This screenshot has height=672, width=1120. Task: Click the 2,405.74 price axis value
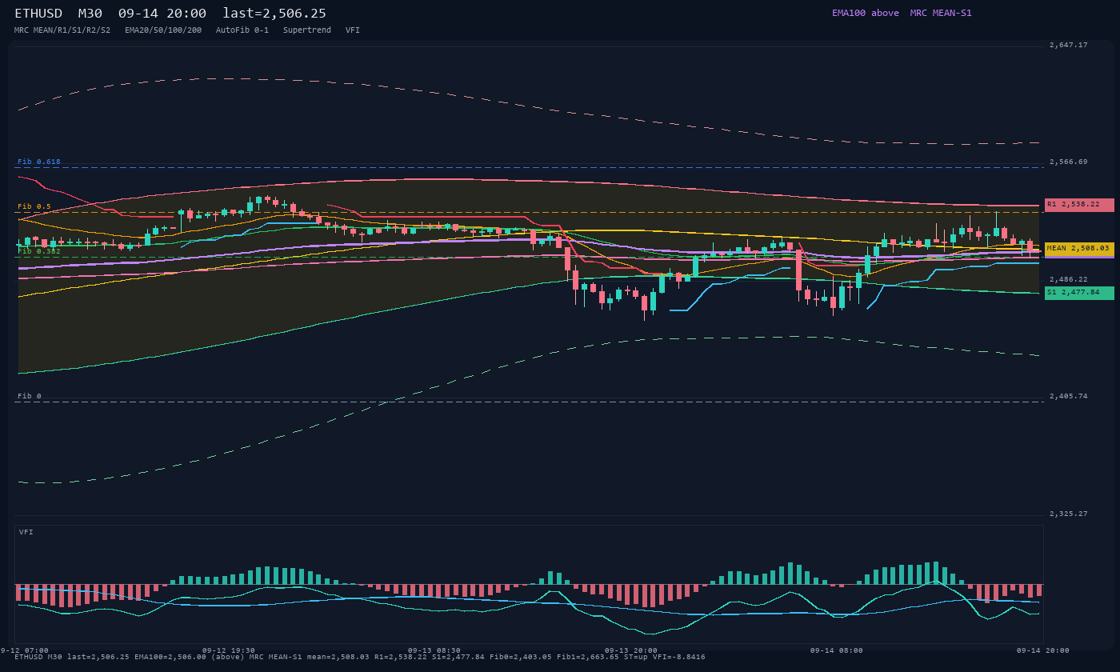point(1069,396)
